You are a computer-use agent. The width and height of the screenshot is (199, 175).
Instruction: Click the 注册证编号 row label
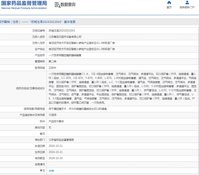pyautogui.click(x=38, y=30)
